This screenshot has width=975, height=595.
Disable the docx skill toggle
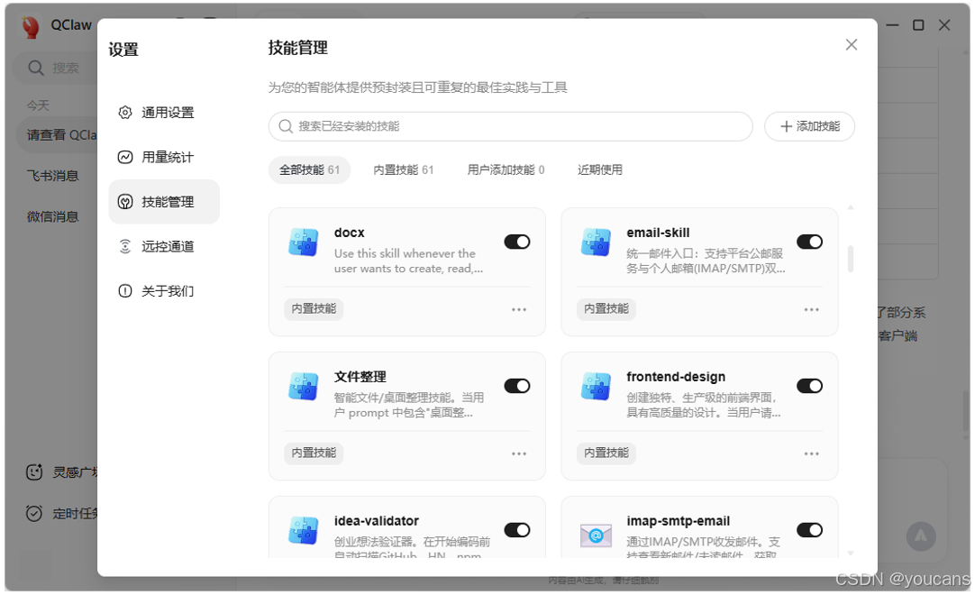(516, 241)
